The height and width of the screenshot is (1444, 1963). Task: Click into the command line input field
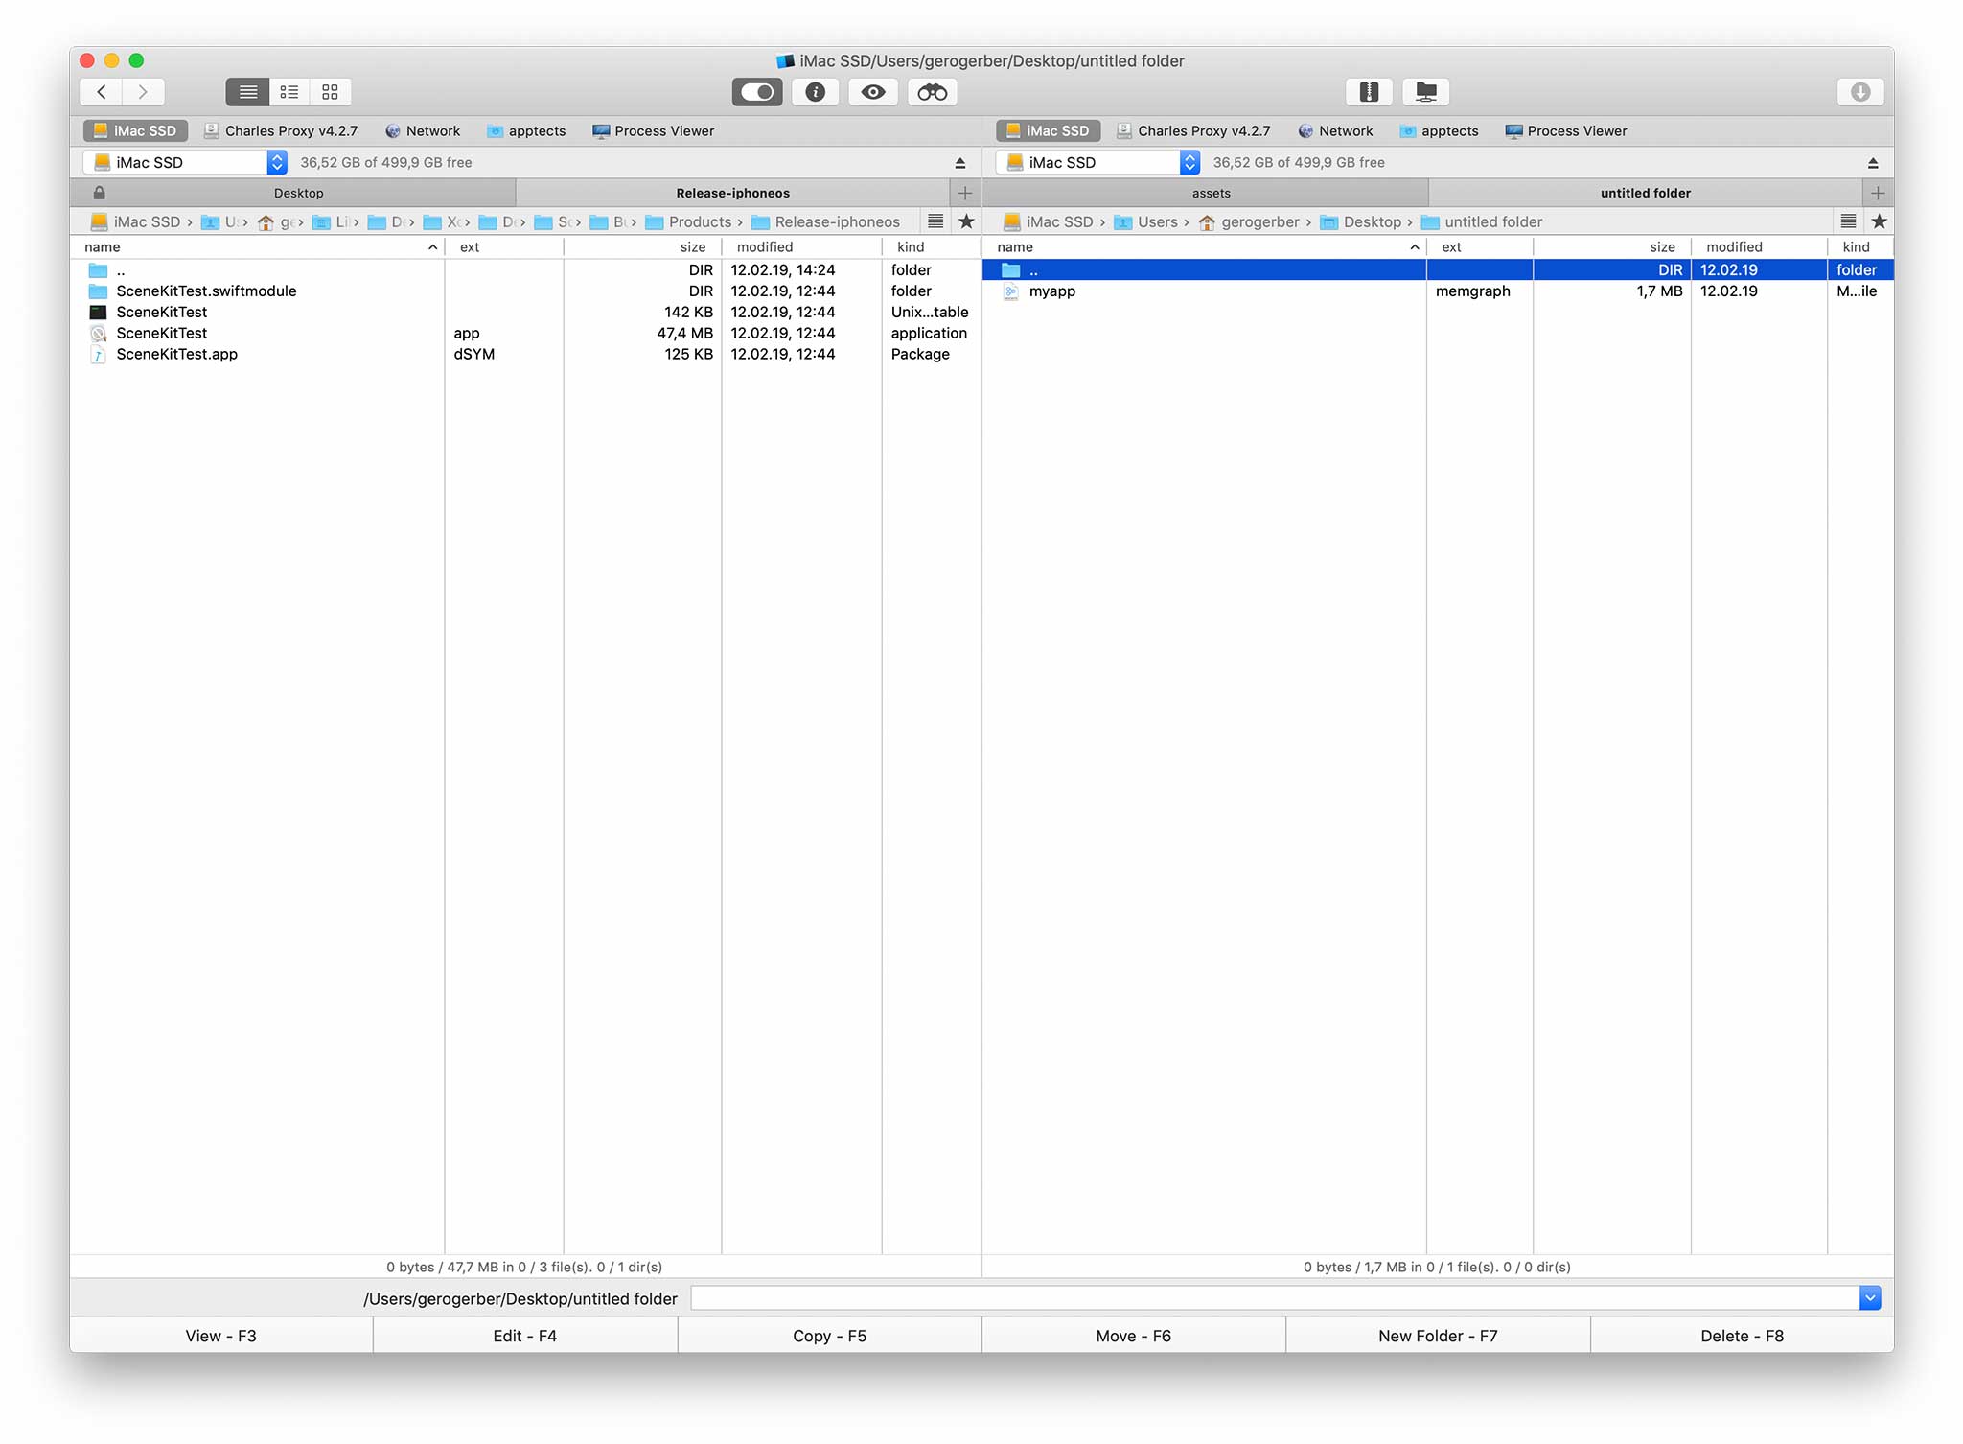[1273, 1298]
